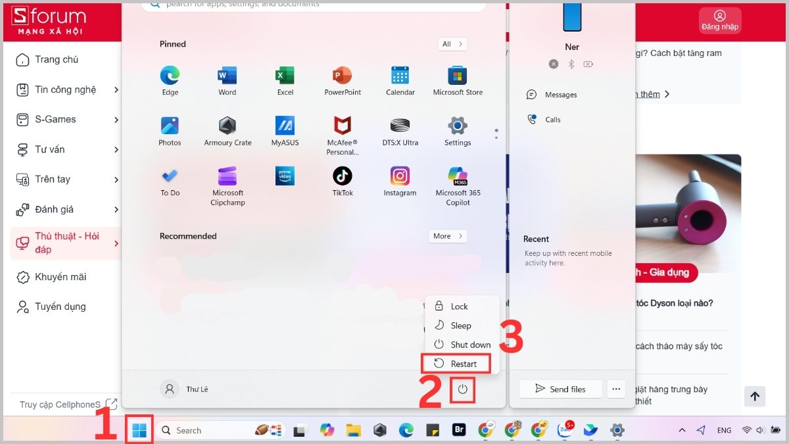Open Tuyển dụng in the sidebar
This screenshot has width=789, height=444.
pos(52,307)
